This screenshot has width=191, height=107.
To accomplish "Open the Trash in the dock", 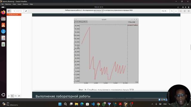I will click(3, 44).
